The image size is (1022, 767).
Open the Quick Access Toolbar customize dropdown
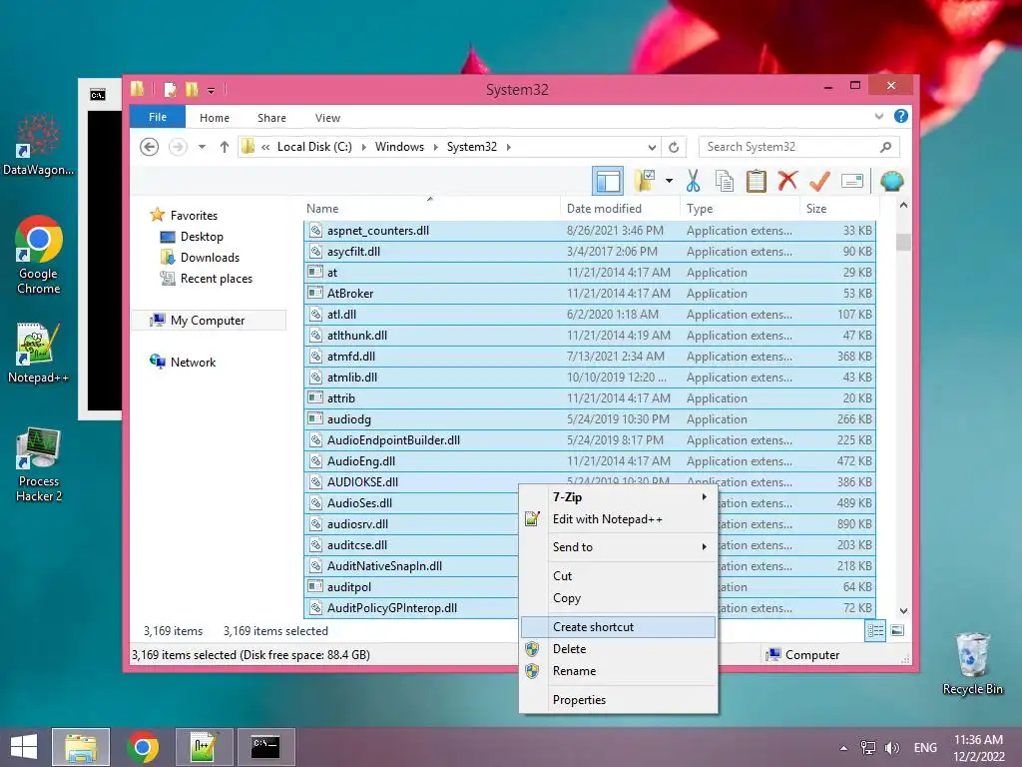(211, 90)
